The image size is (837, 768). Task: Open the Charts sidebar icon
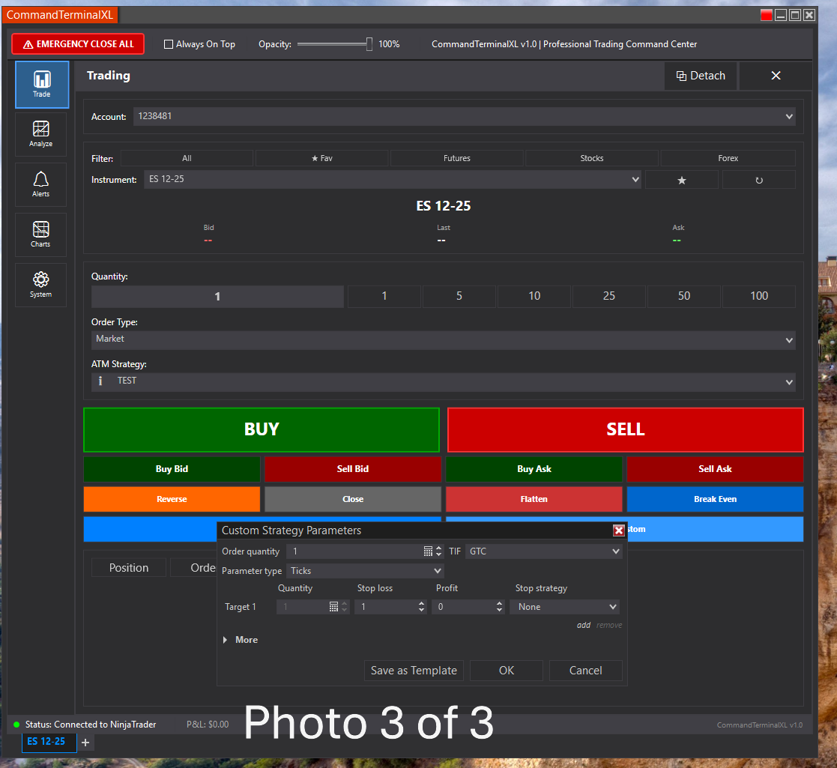pyautogui.click(x=41, y=235)
